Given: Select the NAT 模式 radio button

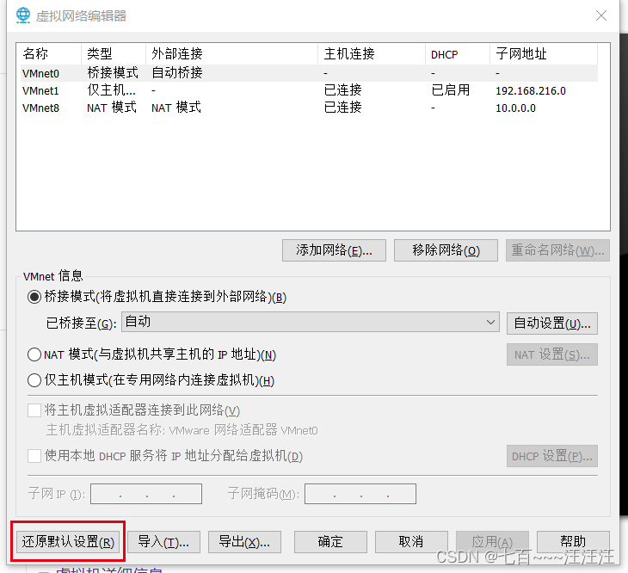Looking at the screenshot, I should 34,354.
